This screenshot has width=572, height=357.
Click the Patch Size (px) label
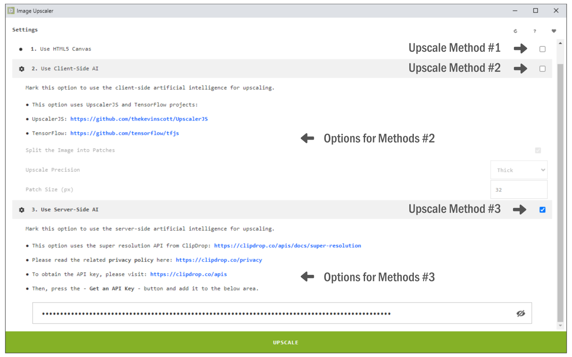pos(50,190)
